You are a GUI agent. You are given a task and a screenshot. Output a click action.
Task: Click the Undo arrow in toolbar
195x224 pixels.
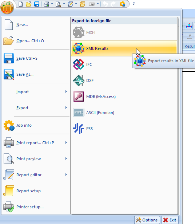tap(105, 4)
